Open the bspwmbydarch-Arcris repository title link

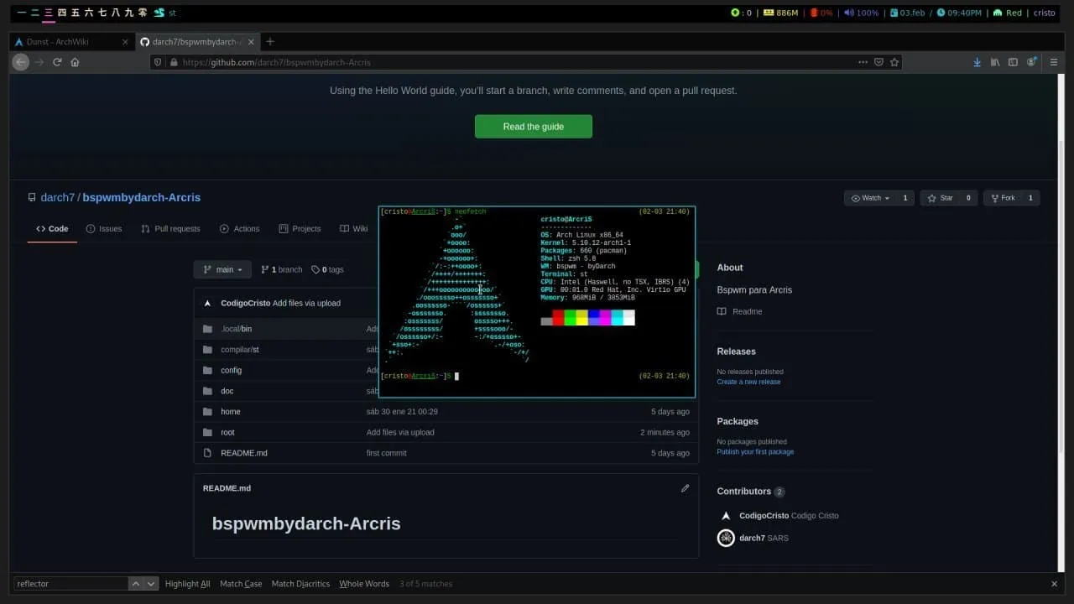pos(142,197)
